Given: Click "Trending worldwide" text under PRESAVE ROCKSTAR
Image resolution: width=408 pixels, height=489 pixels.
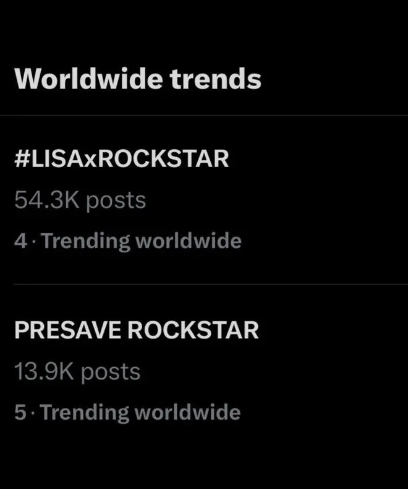Looking at the screenshot, I should [x=141, y=412].
